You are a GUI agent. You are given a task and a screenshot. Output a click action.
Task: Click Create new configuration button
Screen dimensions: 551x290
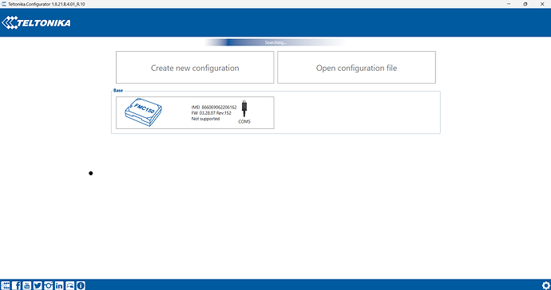tap(195, 68)
